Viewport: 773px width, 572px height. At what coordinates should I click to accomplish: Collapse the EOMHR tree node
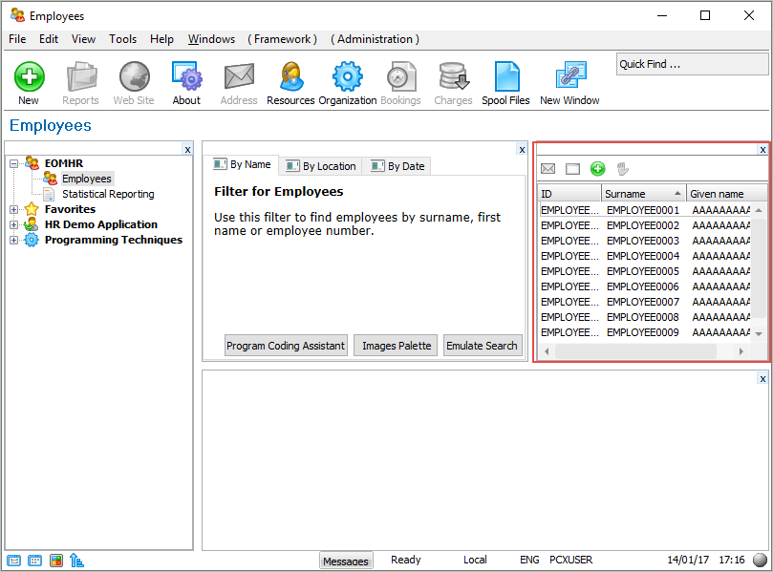pos(13,163)
